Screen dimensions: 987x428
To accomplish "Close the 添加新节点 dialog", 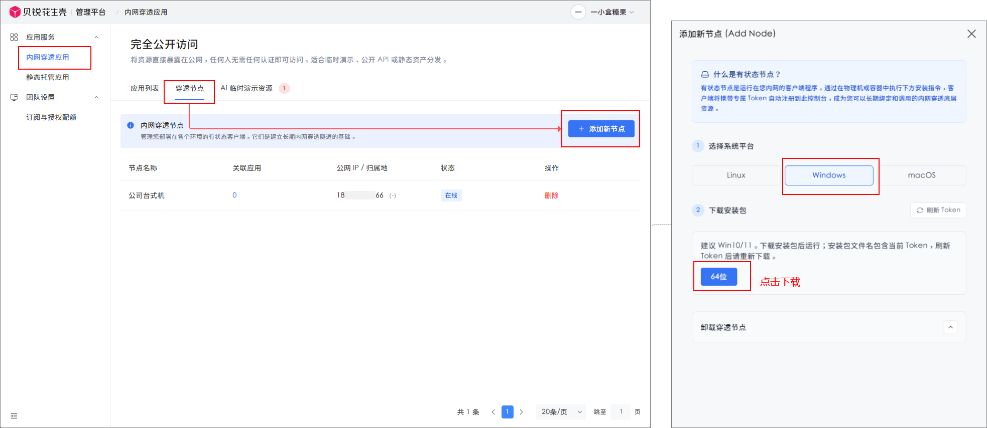I will pos(971,34).
